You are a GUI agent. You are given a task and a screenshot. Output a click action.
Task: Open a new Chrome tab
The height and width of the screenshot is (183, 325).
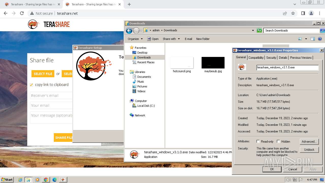[129, 4]
